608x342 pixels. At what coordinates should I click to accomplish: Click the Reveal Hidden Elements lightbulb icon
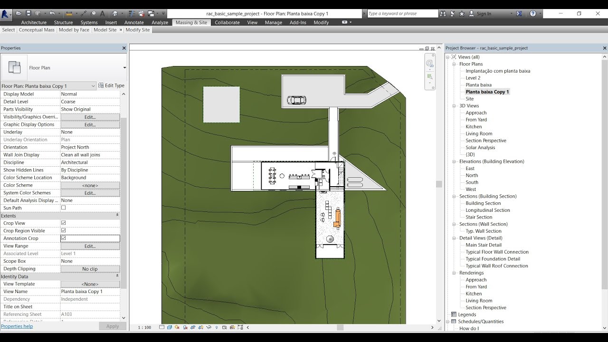coord(217,327)
